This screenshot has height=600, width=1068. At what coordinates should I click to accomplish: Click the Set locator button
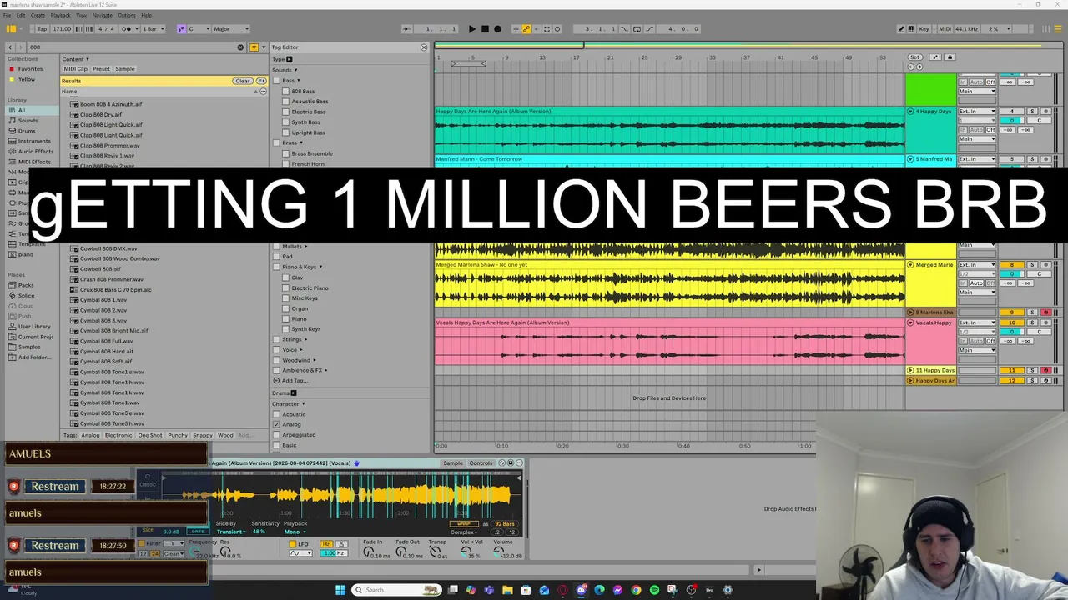click(x=915, y=57)
